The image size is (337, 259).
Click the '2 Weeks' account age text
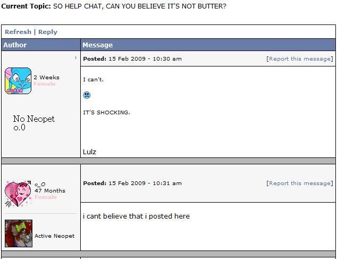(46, 78)
